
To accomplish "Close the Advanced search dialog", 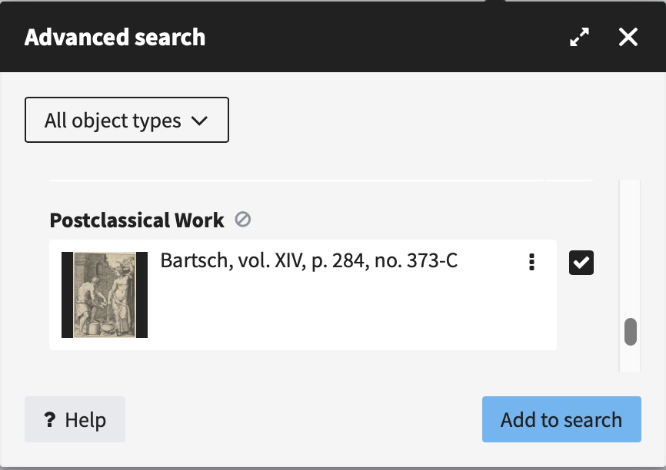I will [x=628, y=37].
